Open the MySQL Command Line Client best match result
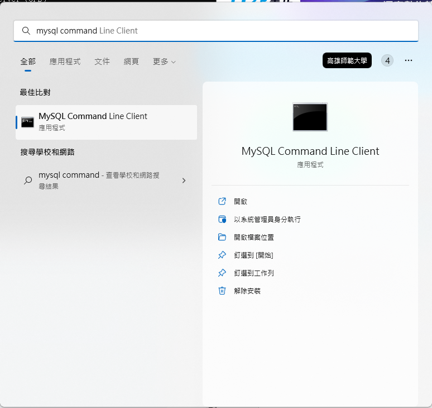 (x=107, y=122)
